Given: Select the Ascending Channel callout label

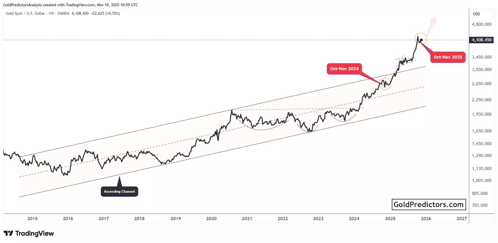Looking at the screenshot, I should (119, 192).
